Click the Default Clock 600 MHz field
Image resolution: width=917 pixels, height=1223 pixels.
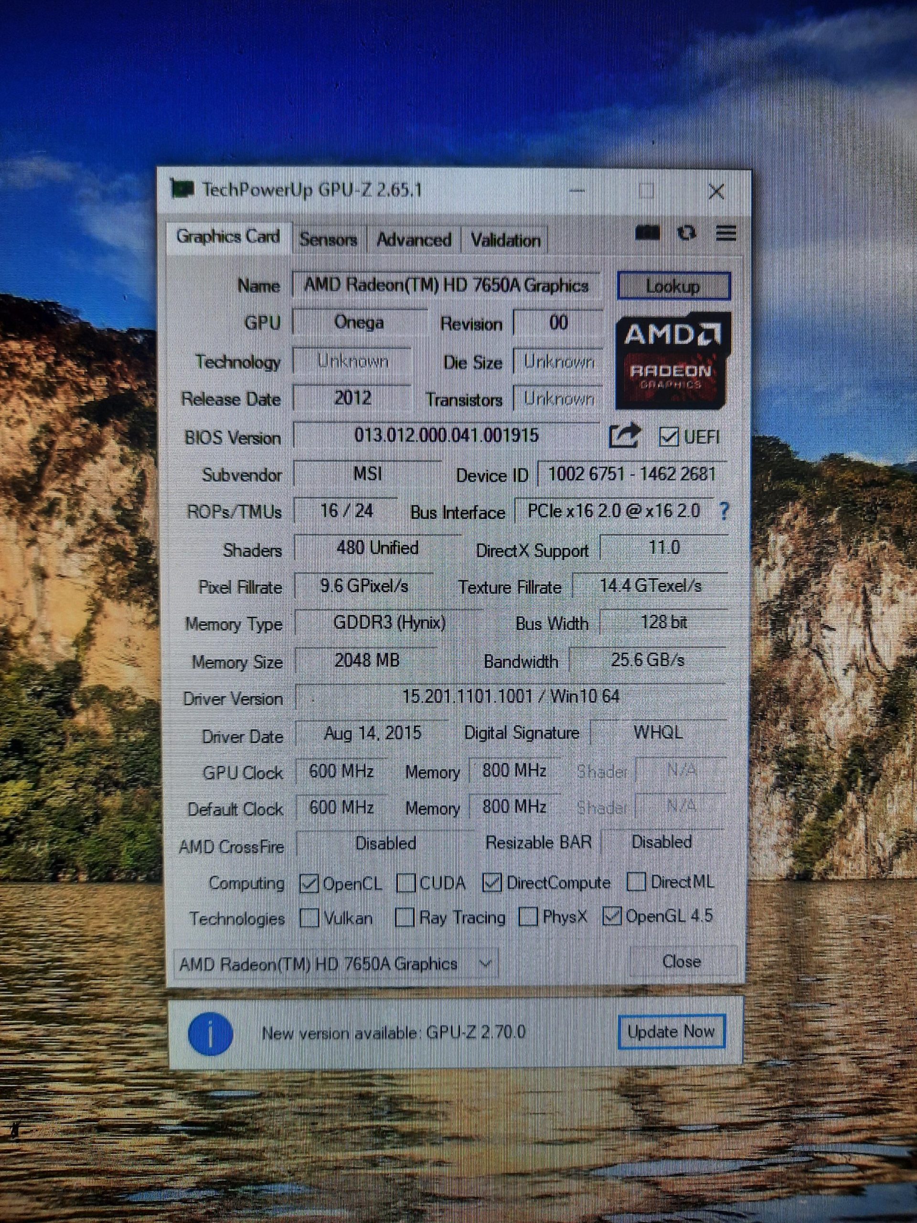tap(341, 807)
